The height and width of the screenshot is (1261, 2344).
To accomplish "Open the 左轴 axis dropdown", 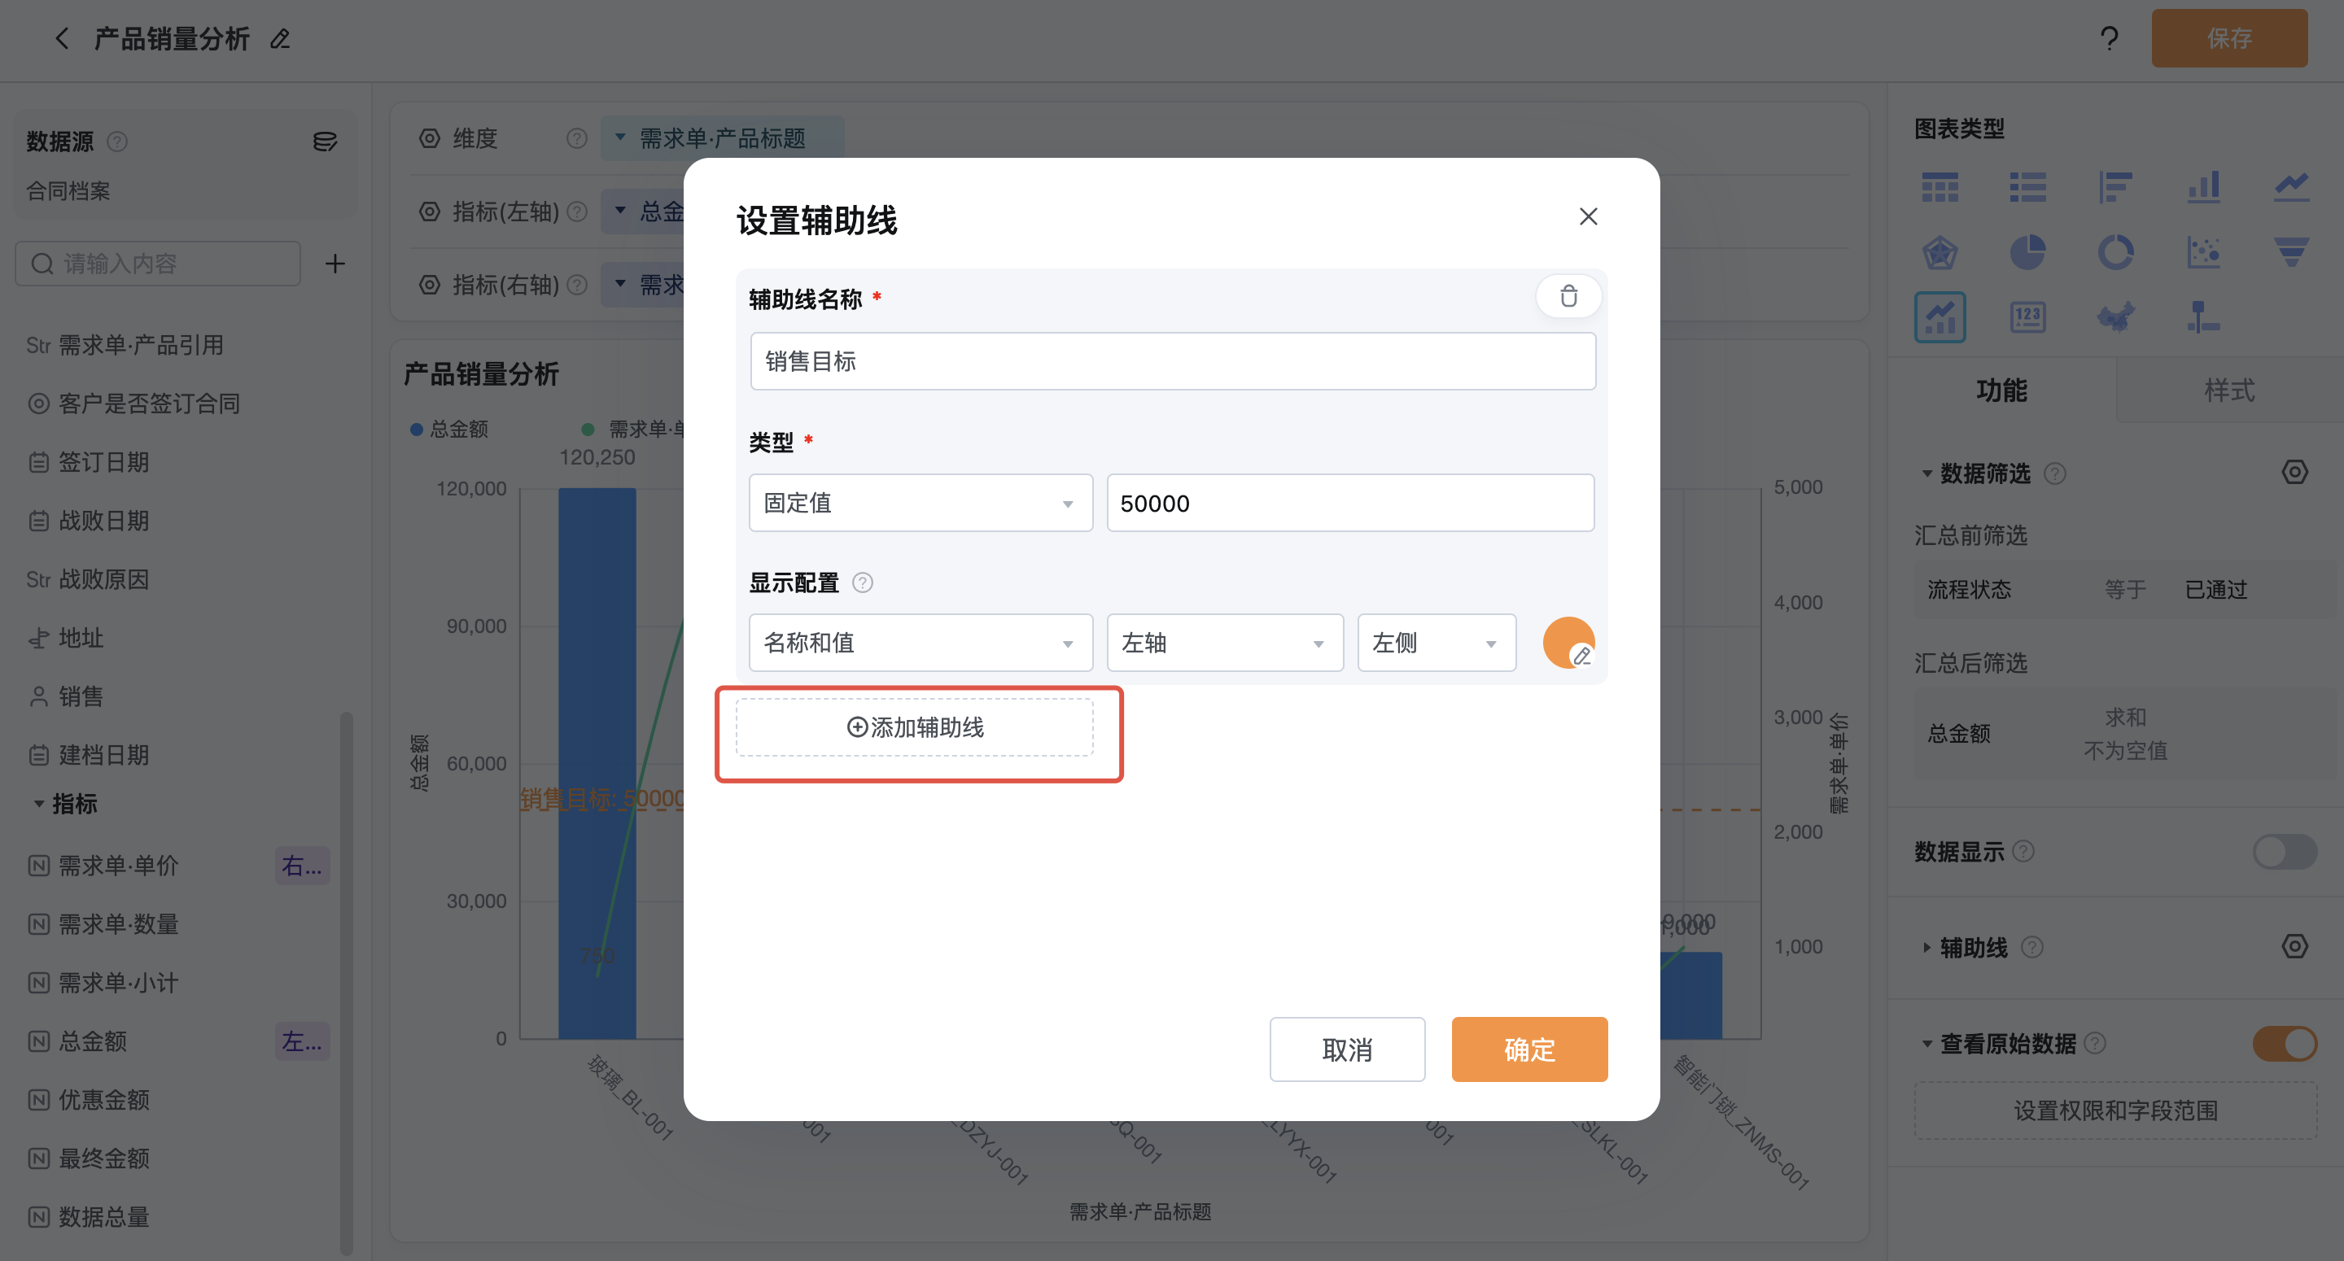I will tap(1224, 643).
